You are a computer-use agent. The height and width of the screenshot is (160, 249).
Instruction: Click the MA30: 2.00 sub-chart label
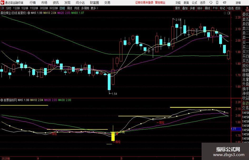click(65, 100)
